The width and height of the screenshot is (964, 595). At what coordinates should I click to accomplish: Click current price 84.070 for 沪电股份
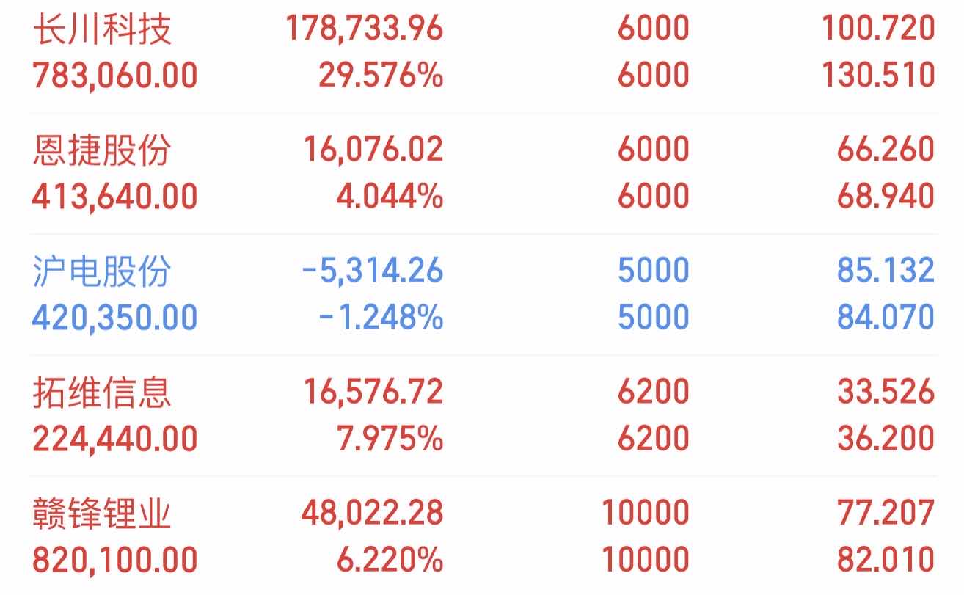(886, 318)
